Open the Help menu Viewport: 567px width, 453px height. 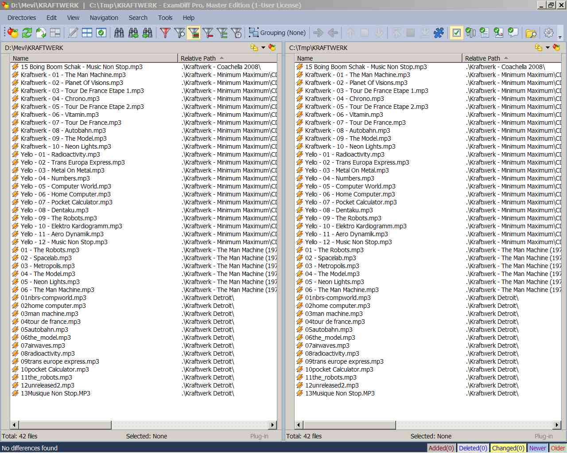tap(189, 18)
